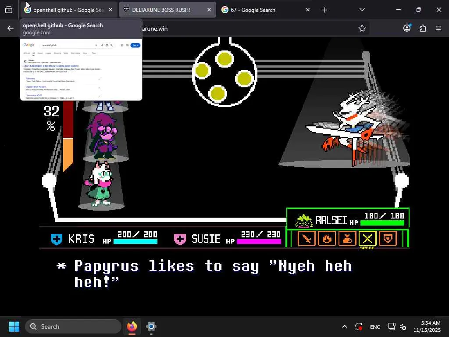Image resolution: width=449 pixels, height=337 pixels.
Task: Click the Ralsei character sprite
Action: click(x=100, y=184)
